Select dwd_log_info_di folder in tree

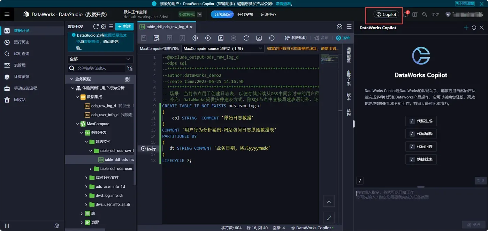pos(109,195)
